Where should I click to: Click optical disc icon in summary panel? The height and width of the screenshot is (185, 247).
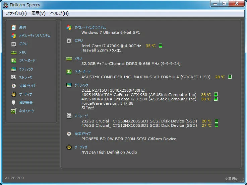69,134
